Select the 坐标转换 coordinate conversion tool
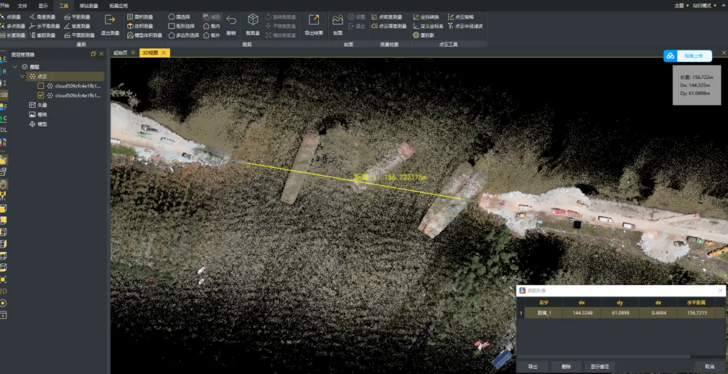Viewport: 728px width, 374px height. [x=427, y=17]
